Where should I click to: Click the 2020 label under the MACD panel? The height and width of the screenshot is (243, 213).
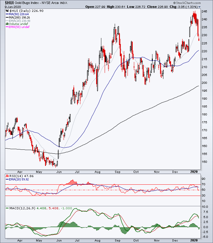194,240
